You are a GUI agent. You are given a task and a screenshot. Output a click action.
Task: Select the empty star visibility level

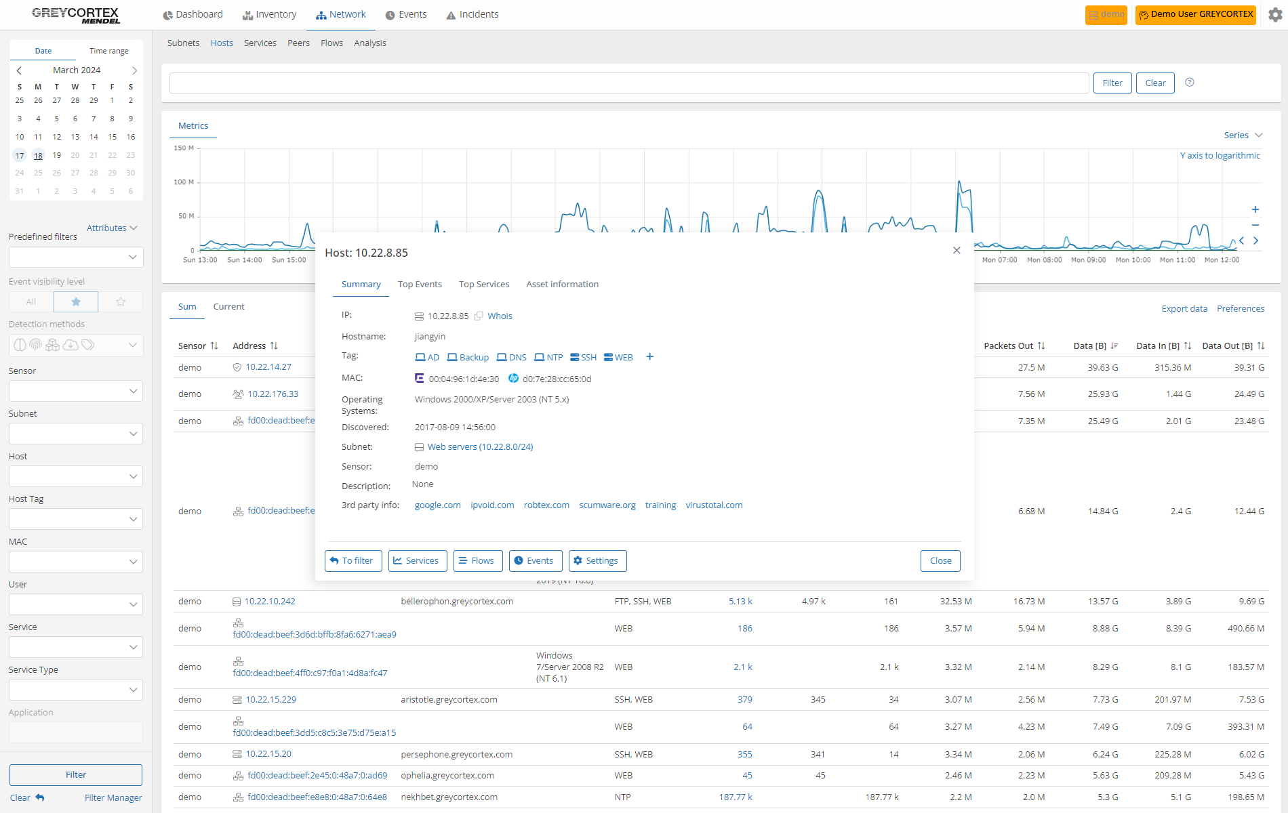[121, 301]
